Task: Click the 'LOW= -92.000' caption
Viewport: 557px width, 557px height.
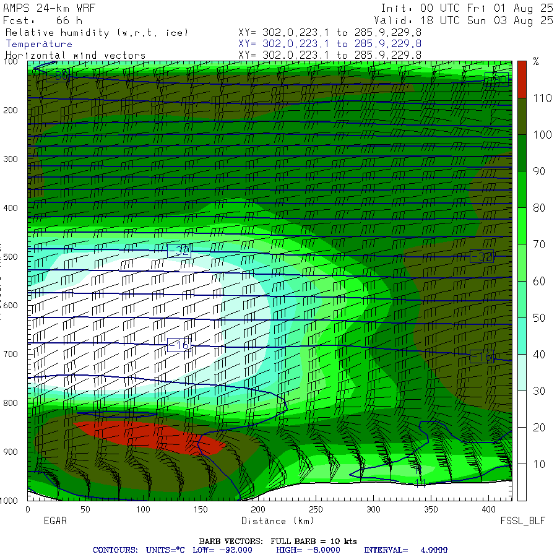Action: [222, 550]
